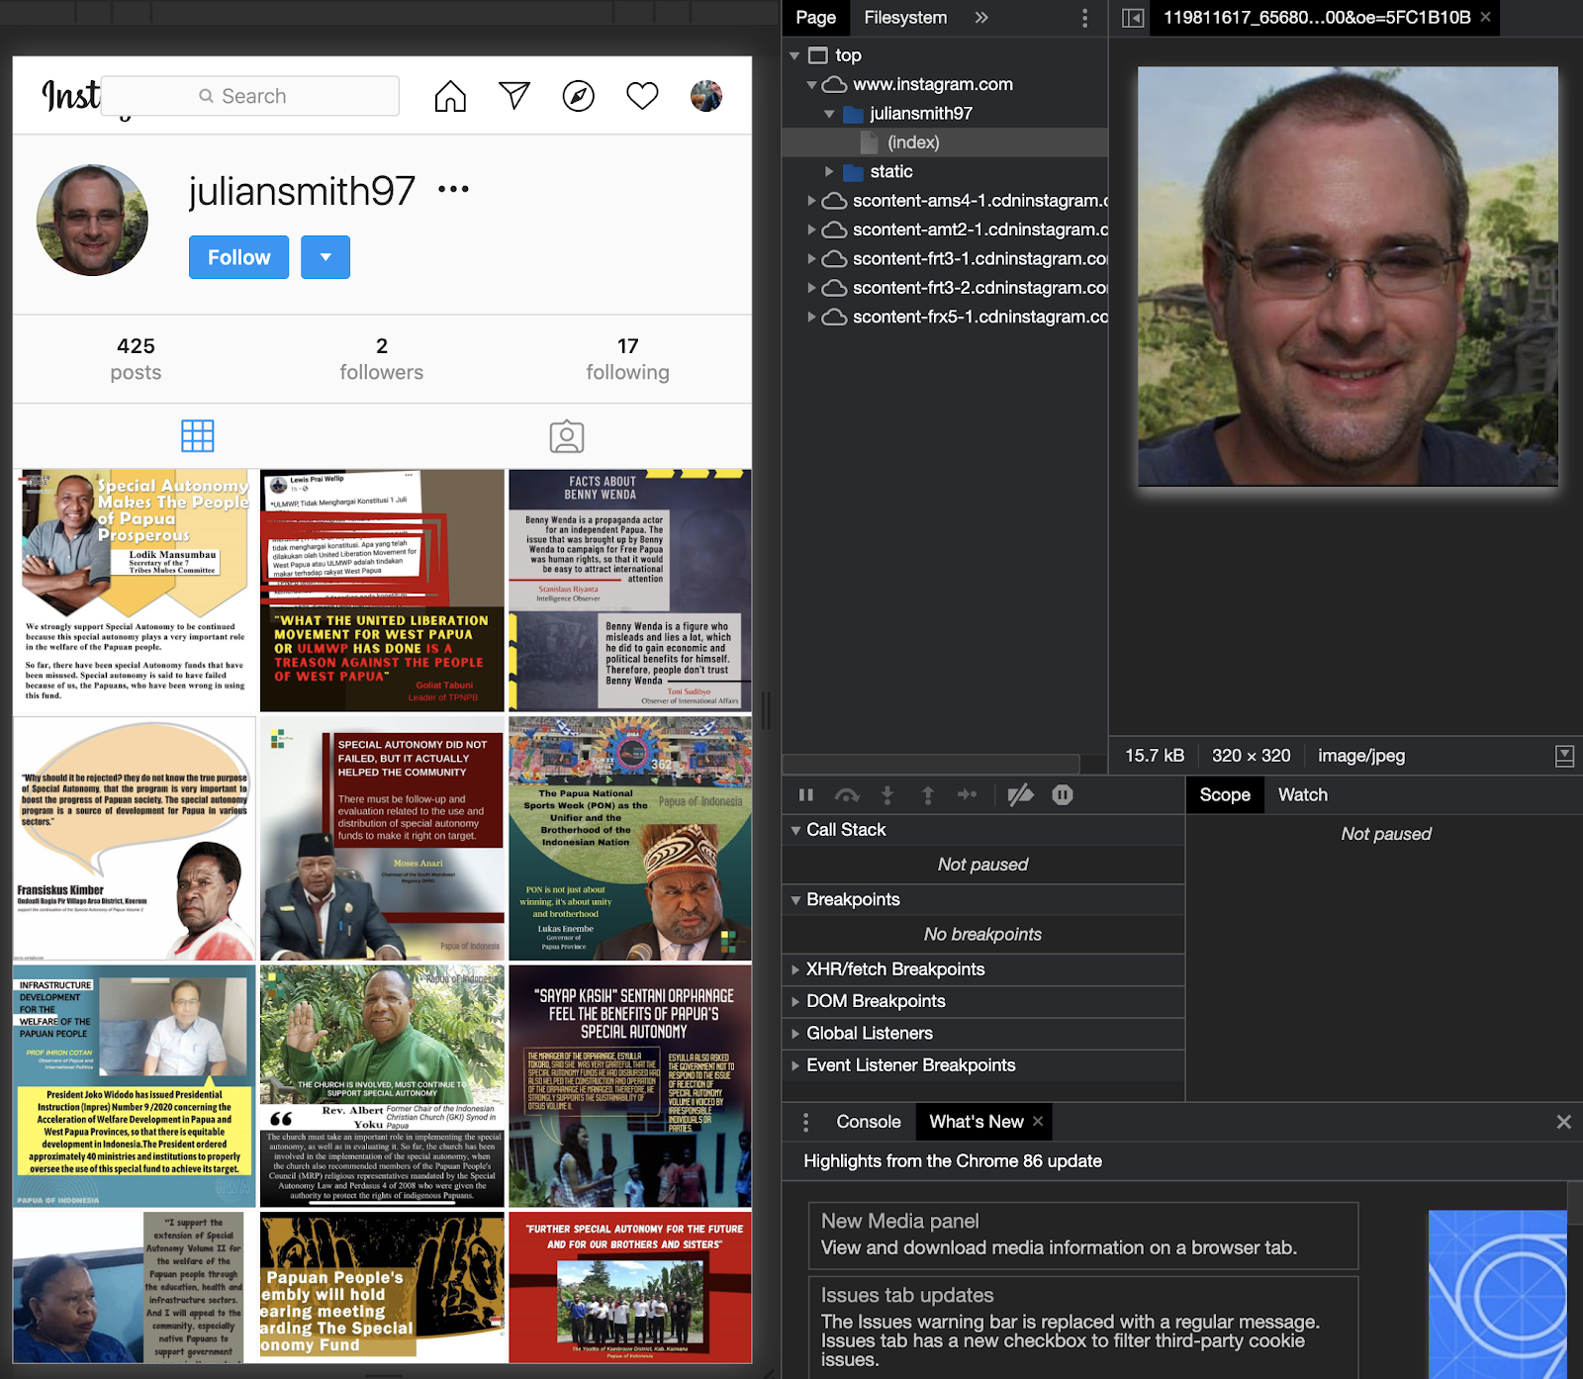Toggle the navigator sidebar icon
The image size is (1583, 1379).
[x=1133, y=18]
